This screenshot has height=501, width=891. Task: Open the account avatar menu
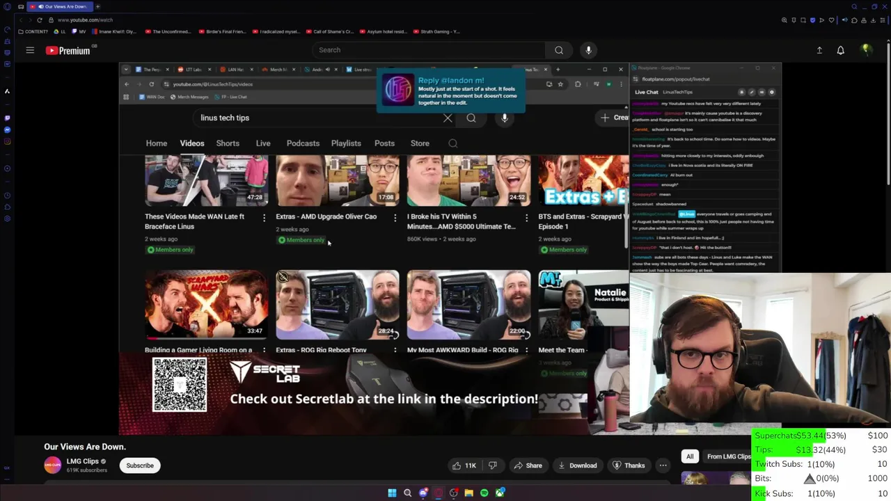tap(866, 50)
